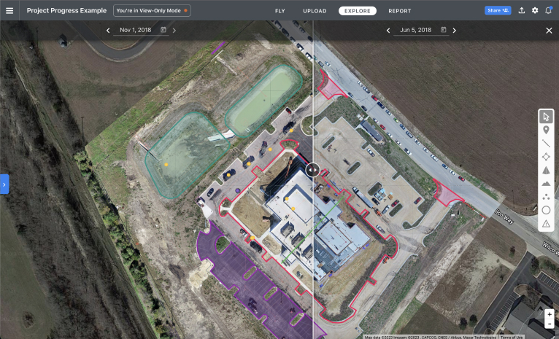Click the export upload icon
559x339 pixels.
click(522, 11)
